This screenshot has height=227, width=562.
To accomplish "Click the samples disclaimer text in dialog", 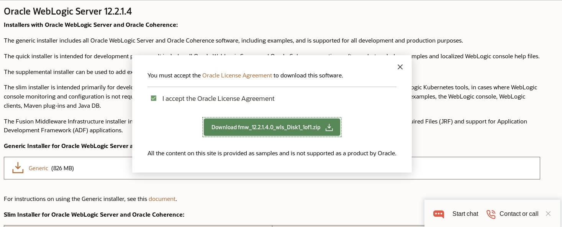I will 272,153.
